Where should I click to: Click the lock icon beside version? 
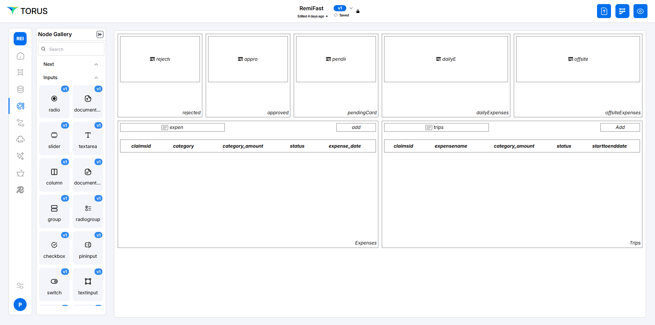click(x=358, y=11)
